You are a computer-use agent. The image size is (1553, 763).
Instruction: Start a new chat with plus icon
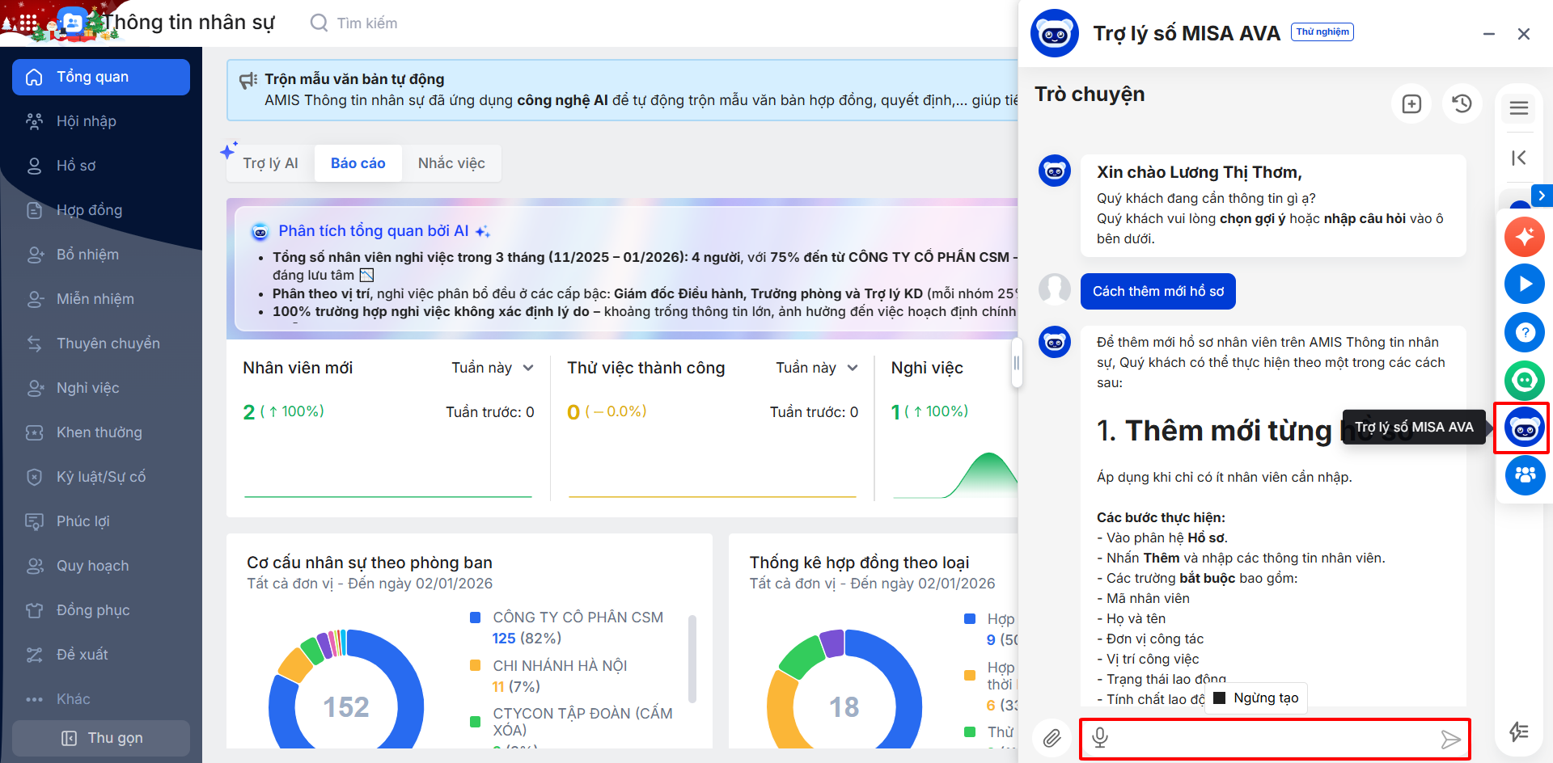click(1411, 103)
